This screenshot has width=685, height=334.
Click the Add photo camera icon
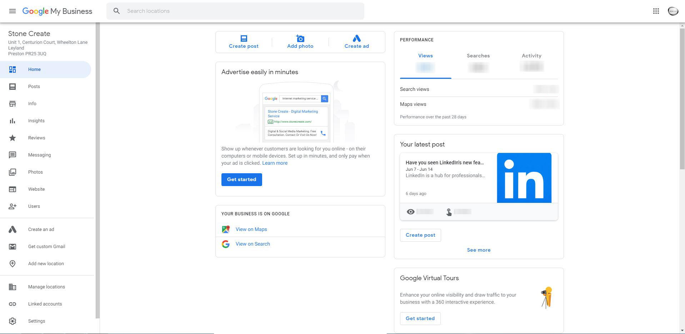click(300, 38)
